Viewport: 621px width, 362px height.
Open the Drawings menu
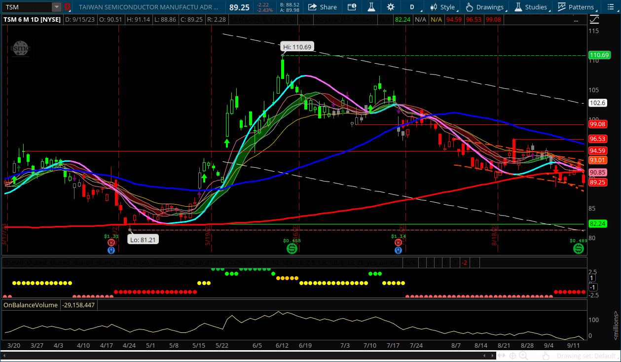tap(485, 7)
